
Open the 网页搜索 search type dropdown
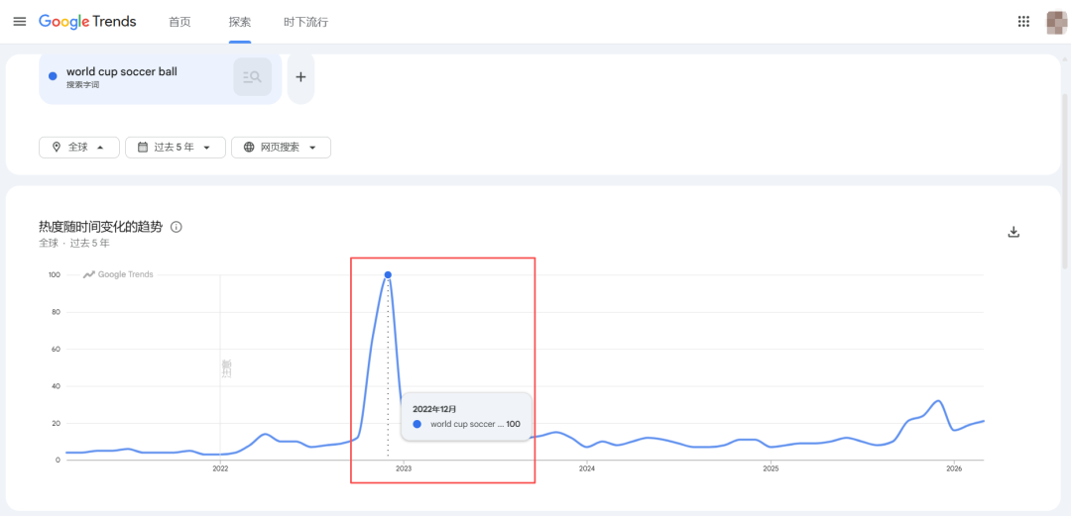[x=281, y=148]
